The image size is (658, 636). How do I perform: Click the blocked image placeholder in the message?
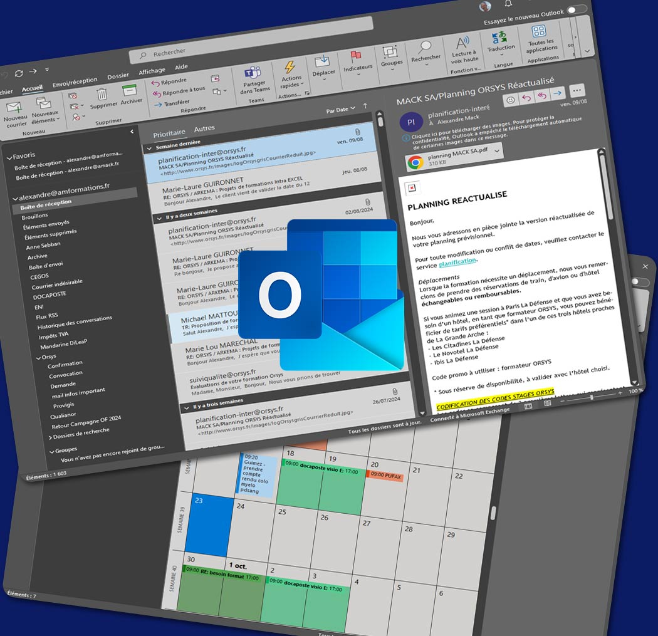coord(412,188)
